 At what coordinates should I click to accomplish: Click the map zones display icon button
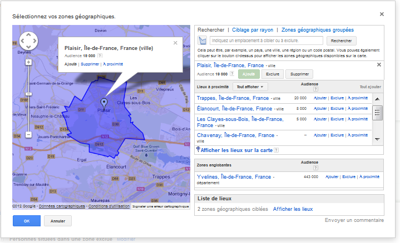pyautogui.click(x=203, y=40)
